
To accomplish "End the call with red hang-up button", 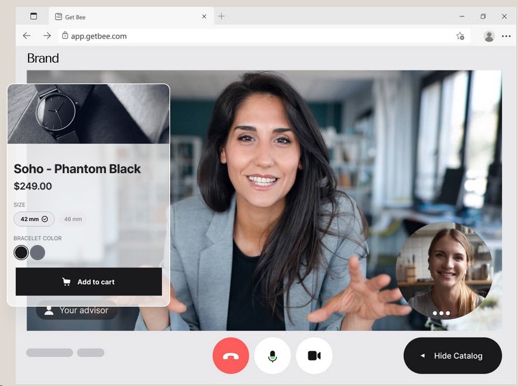I will click(231, 356).
